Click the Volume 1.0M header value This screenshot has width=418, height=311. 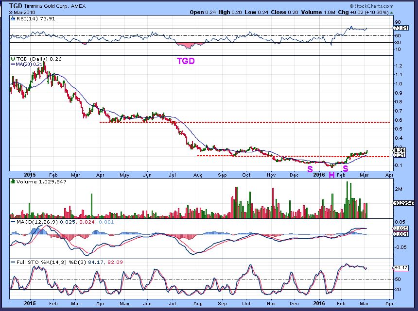coord(318,12)
